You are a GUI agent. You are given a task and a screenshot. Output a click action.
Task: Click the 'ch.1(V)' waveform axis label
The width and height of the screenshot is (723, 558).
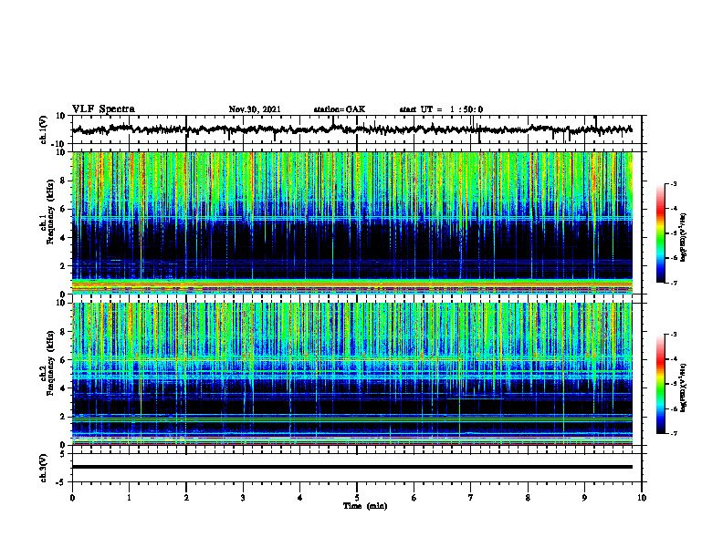(x=44, y=129)
